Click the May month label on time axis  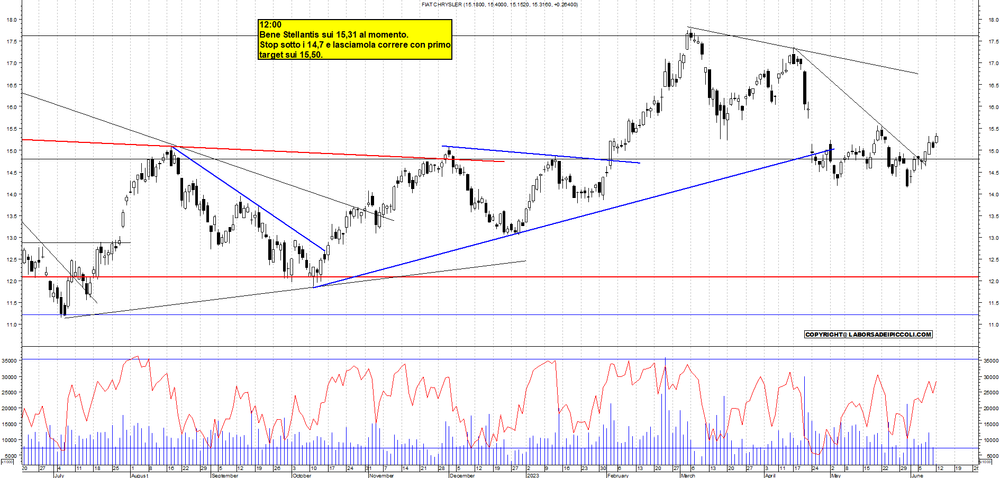[836, 475]
